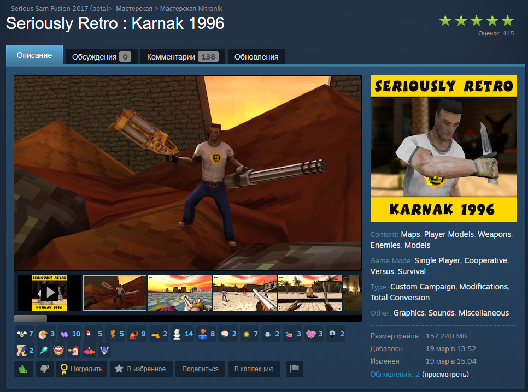This screenshot has width=528, height=392.
Task: Click the green thumbs-up rate icon
Action: [24, 369]
